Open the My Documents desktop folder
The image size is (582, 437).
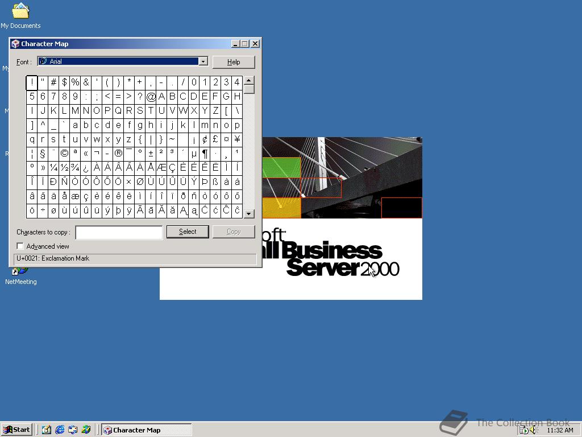pos(20,15)
